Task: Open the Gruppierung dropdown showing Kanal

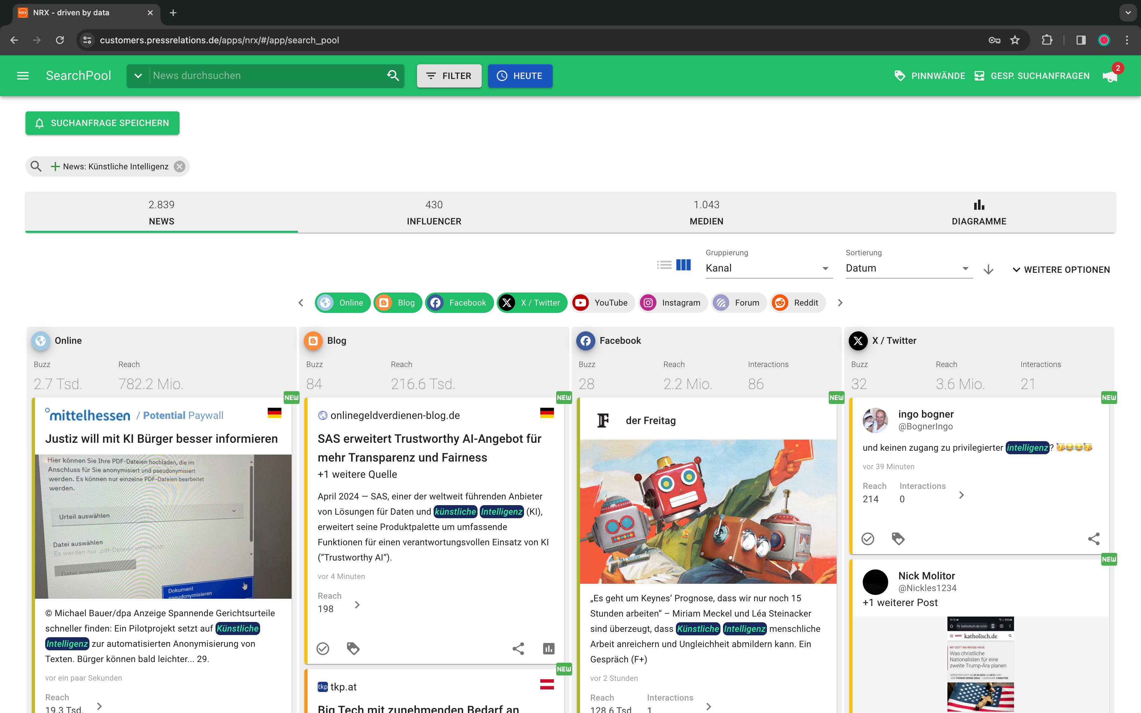Action: (x=769, y=268)
